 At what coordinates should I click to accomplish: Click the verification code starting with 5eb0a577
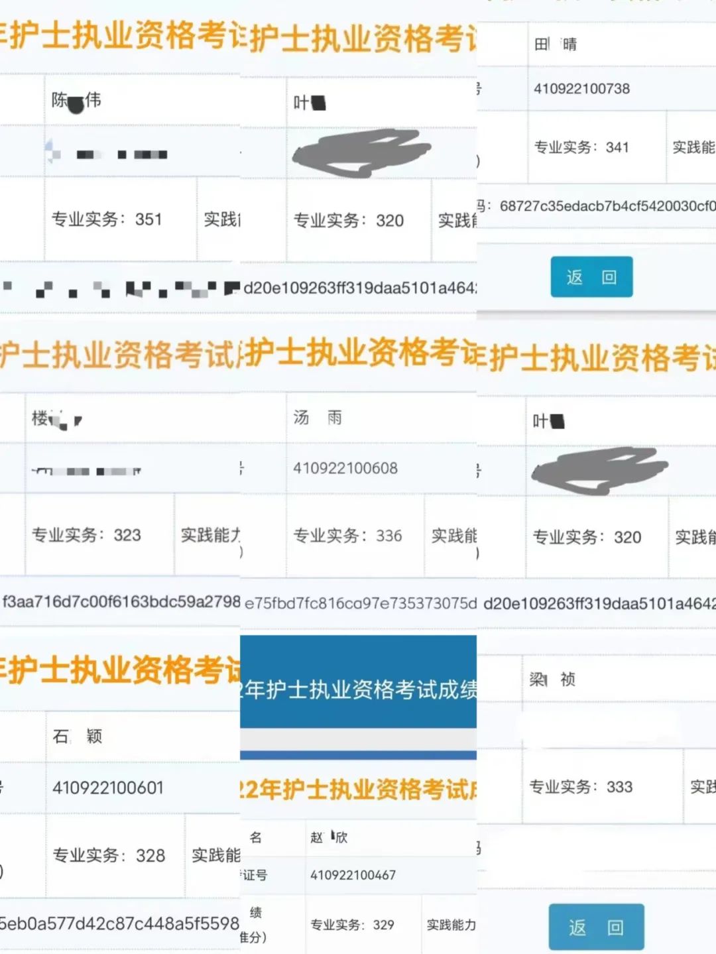coord(119,924)
